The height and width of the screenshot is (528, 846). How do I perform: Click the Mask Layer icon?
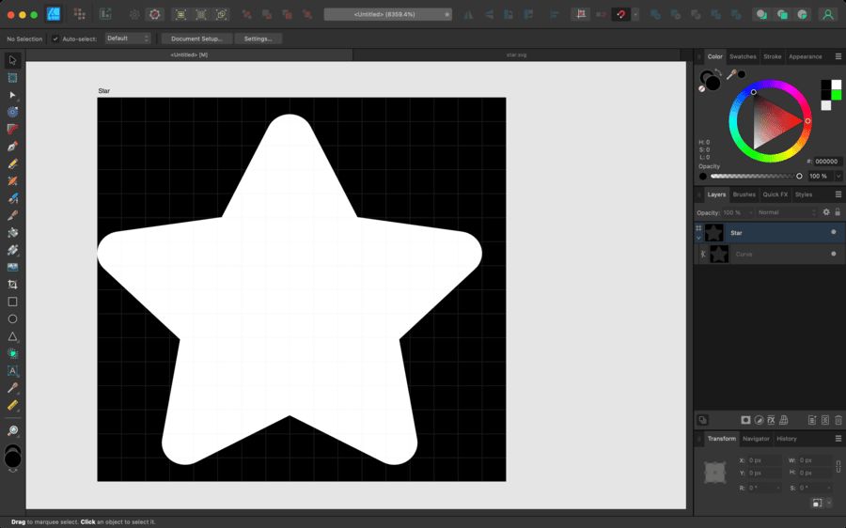[x=745, y=420]
